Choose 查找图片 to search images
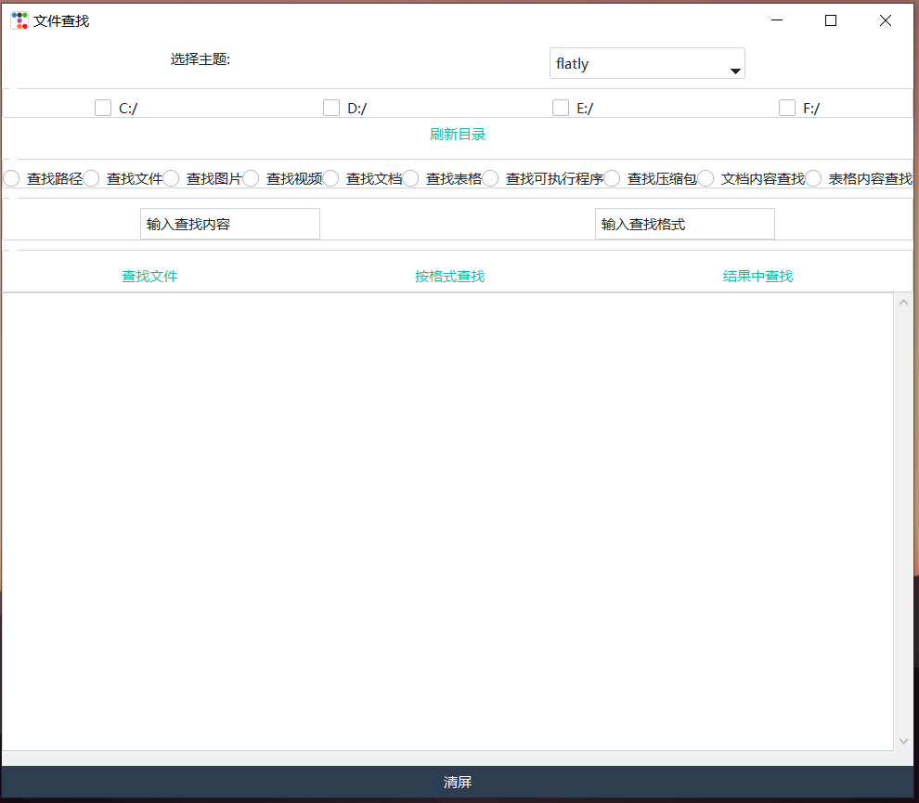Screen dimensions: 919x803 170,178
